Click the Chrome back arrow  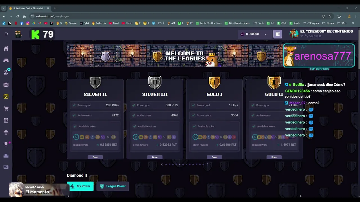point(4,16)
